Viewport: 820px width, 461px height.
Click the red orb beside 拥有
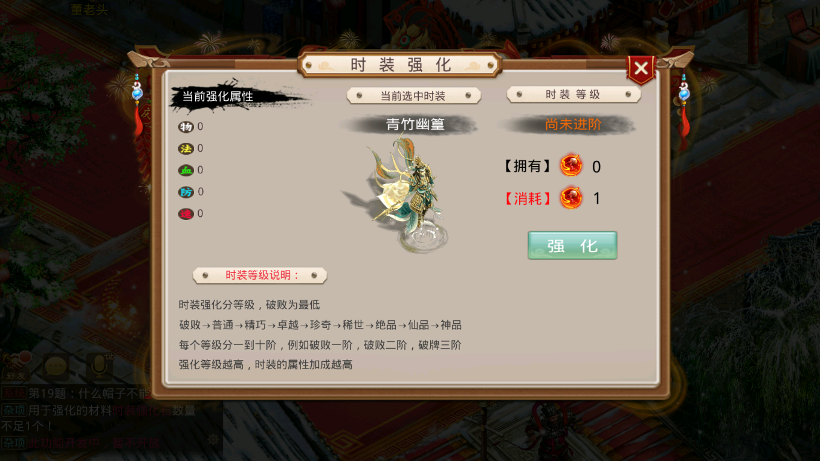point(571,165)
